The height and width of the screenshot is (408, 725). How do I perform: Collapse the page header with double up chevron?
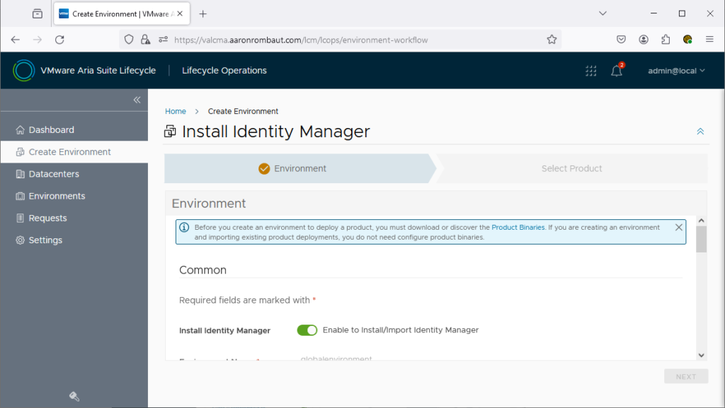coord(700,132)
